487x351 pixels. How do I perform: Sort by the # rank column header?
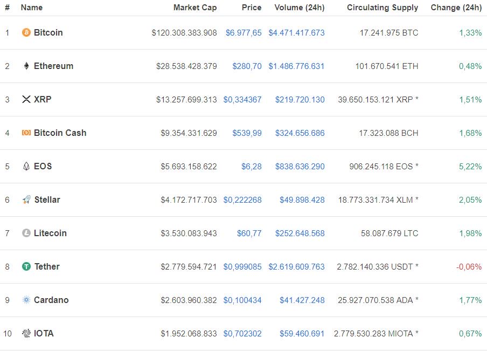(x=7, y=8)
